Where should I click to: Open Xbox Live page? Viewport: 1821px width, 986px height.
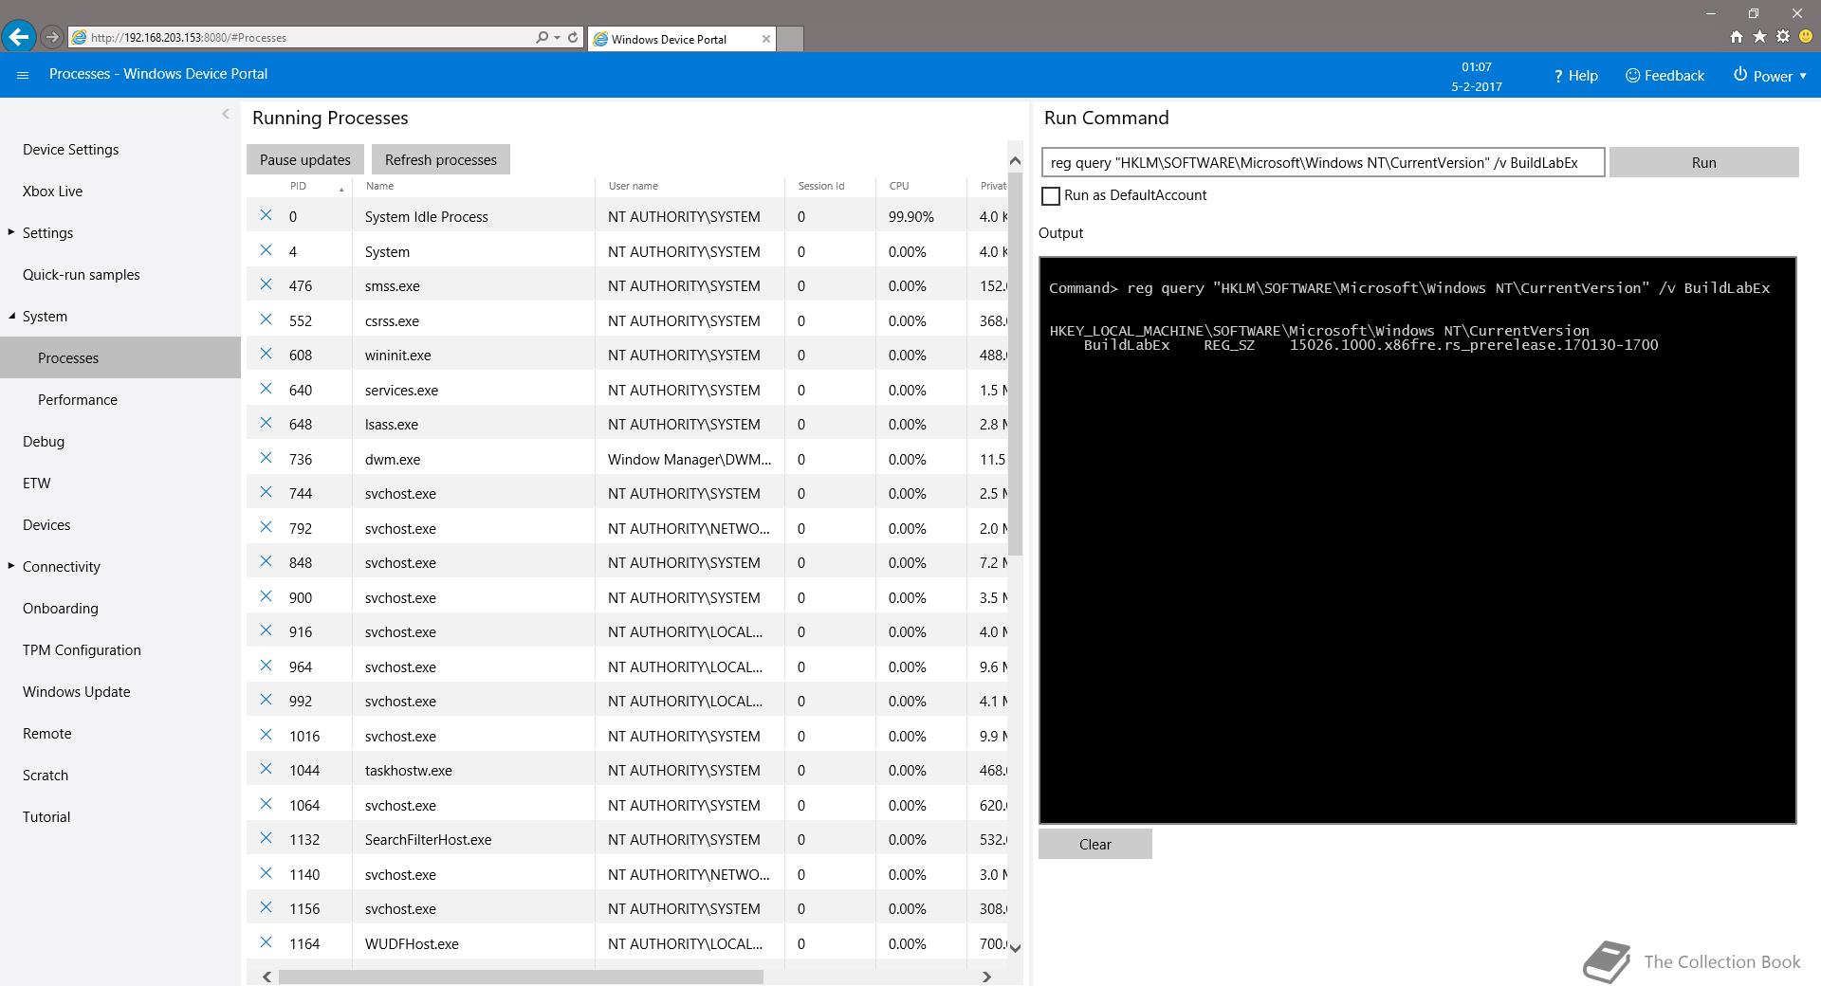(x=53, y=192)
